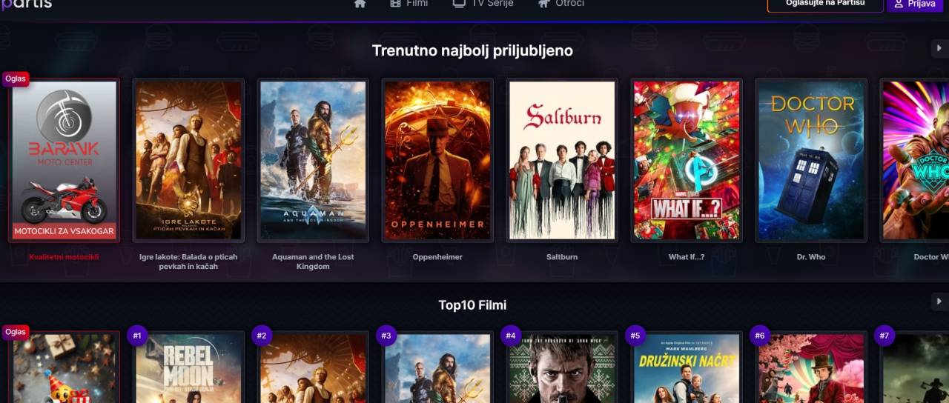Click the #6 rank badge on Wonka poster
The height and width of the screenshot is (403, 949).
pos(760,336)
